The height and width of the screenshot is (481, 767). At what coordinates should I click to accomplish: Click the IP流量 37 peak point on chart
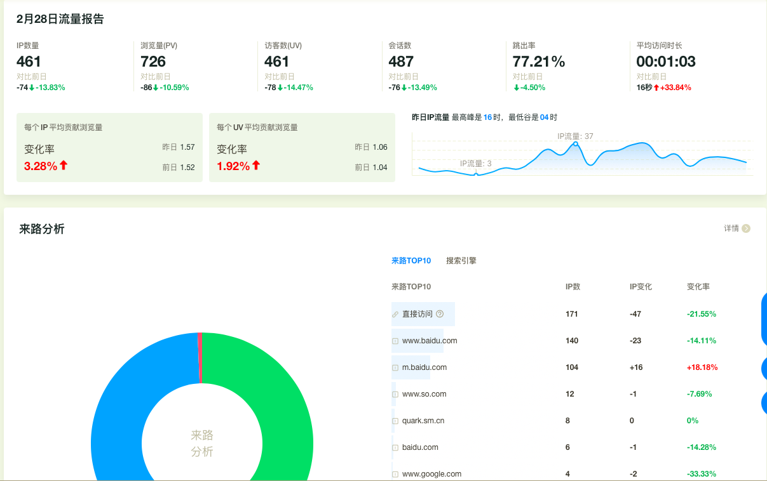coord(576,144)
